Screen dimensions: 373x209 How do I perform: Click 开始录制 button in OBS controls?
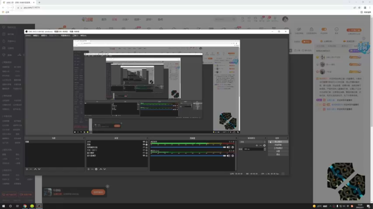tap(278, 145)
